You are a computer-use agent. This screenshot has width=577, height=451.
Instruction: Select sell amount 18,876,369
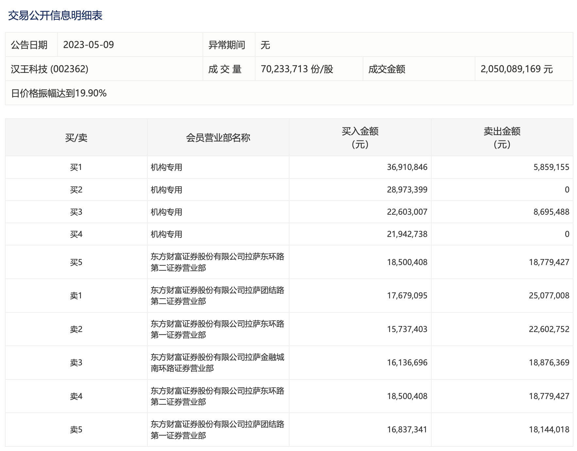pos(549,362)
